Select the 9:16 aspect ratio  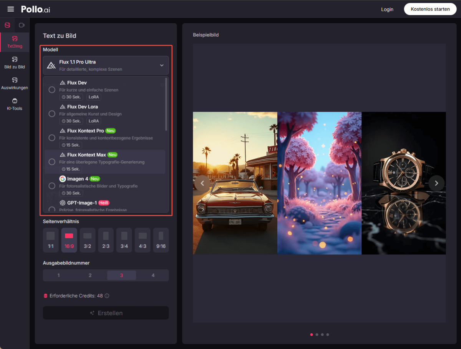coord(161,240)
